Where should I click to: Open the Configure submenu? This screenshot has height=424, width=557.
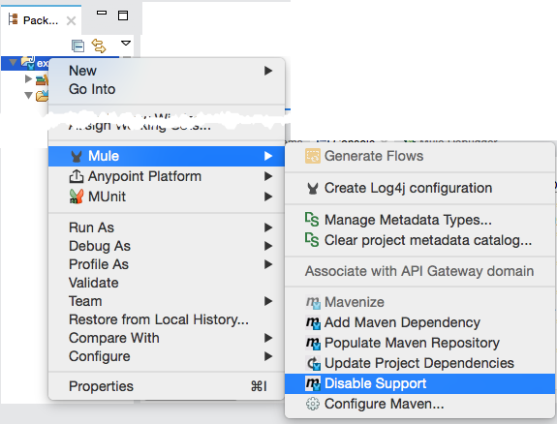167,356
